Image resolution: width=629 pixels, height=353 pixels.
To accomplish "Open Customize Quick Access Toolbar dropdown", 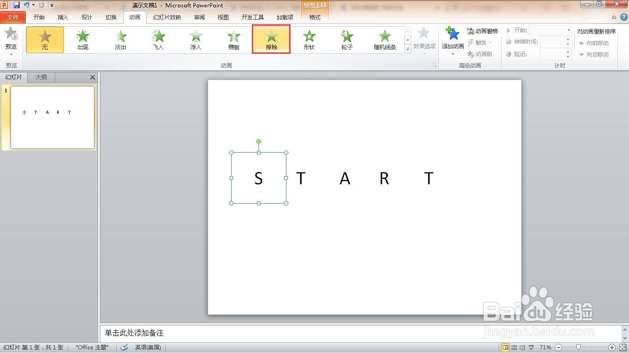I will (52, 6).
